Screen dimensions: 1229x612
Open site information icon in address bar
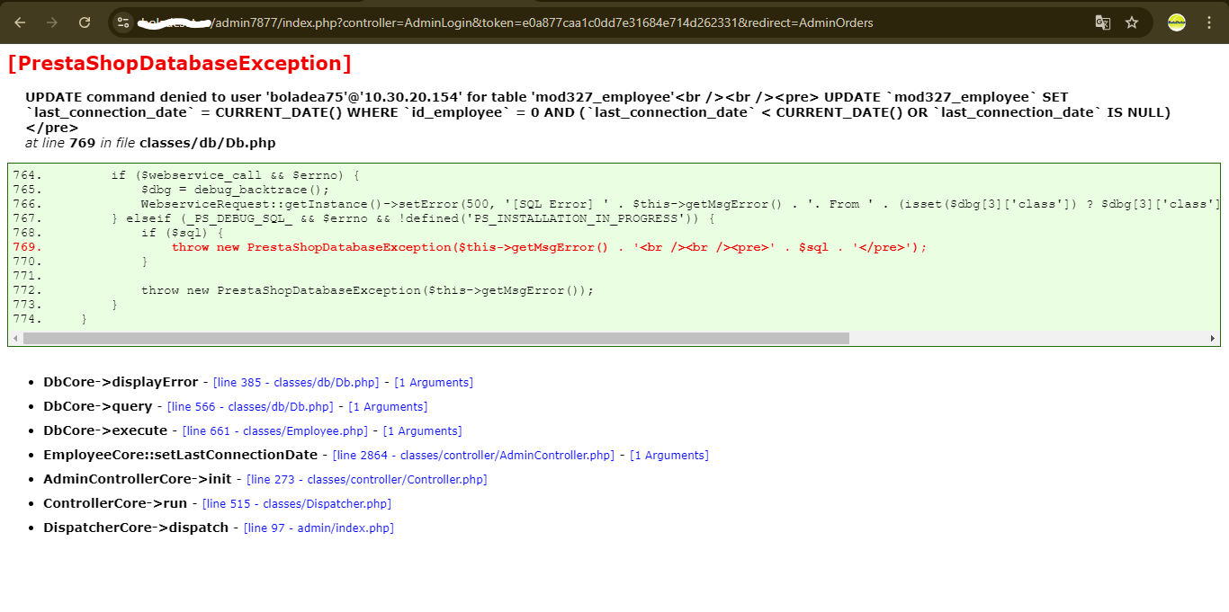[x=124, y=22]
